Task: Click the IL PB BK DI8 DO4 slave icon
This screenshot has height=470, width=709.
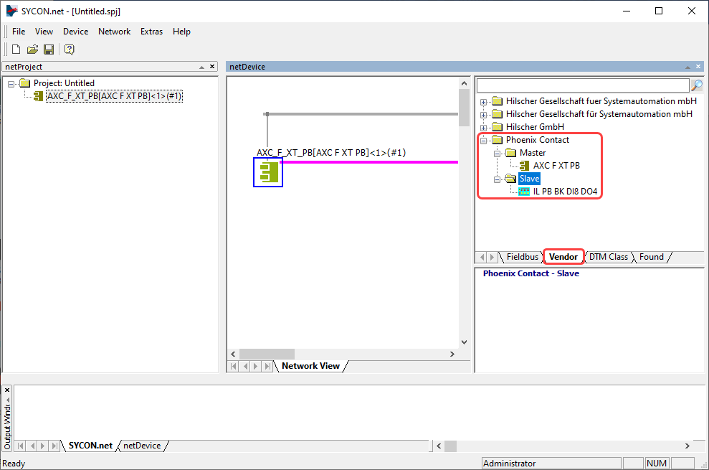Action: pos(524,192)
